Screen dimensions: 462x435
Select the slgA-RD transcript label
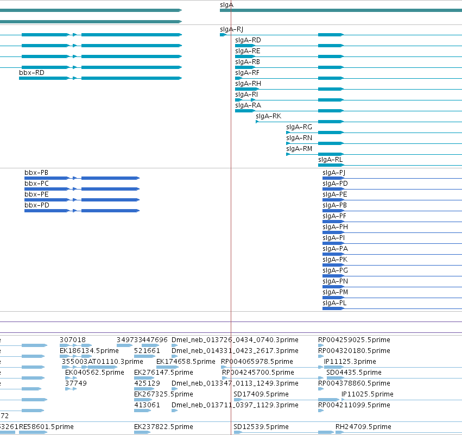click(x=248, y=40)
